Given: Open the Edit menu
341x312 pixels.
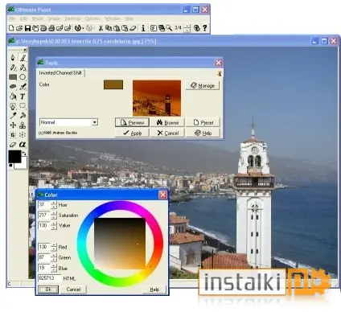Looking at the screenshot, I should pos(23,18).
